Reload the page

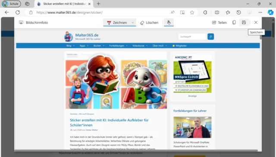[18, 12]
